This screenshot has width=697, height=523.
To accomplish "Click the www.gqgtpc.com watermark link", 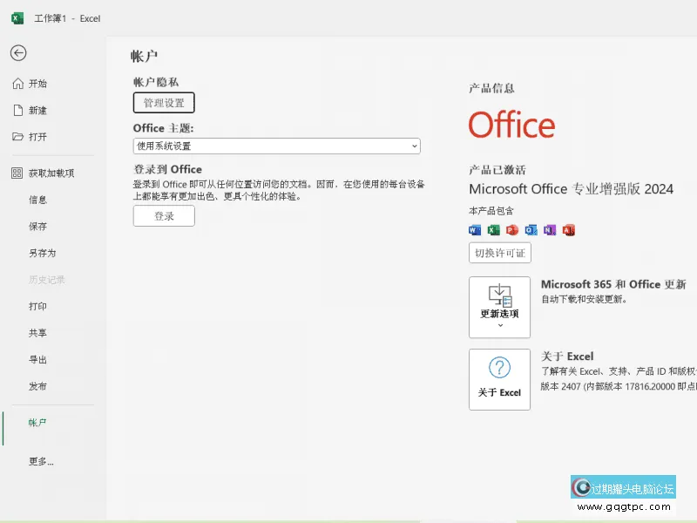I will 626,505.
